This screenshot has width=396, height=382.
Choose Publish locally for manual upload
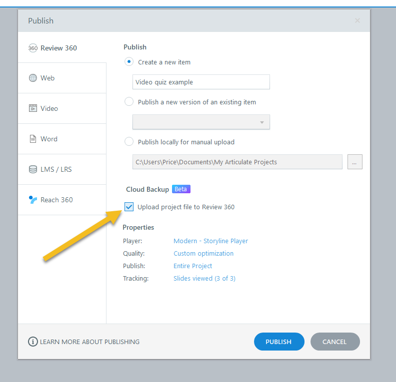point(129,142)
